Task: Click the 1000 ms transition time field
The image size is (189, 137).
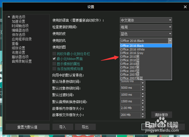Action: click(x=130, y=95)
